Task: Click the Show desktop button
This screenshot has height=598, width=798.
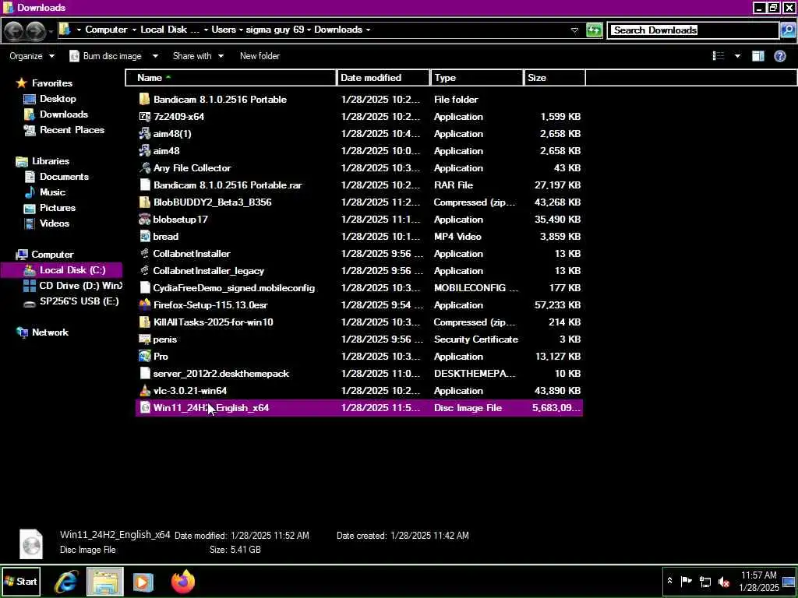Action: (789, 581)
